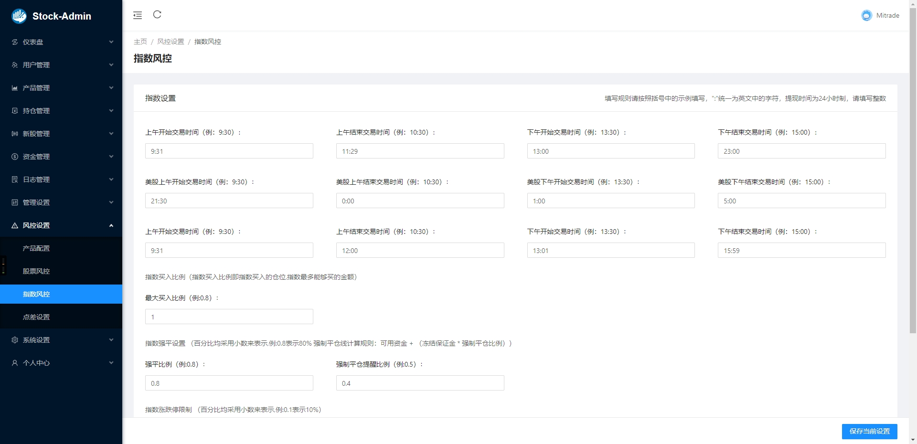Viewport: 917px width, 444px height.
Task: Click the 用户管理 user icon
Action: (x=15, y=65)
